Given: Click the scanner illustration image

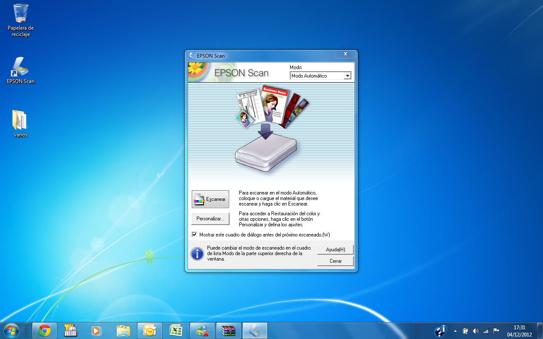Looking at the screenshot, I should pos(266,151).
